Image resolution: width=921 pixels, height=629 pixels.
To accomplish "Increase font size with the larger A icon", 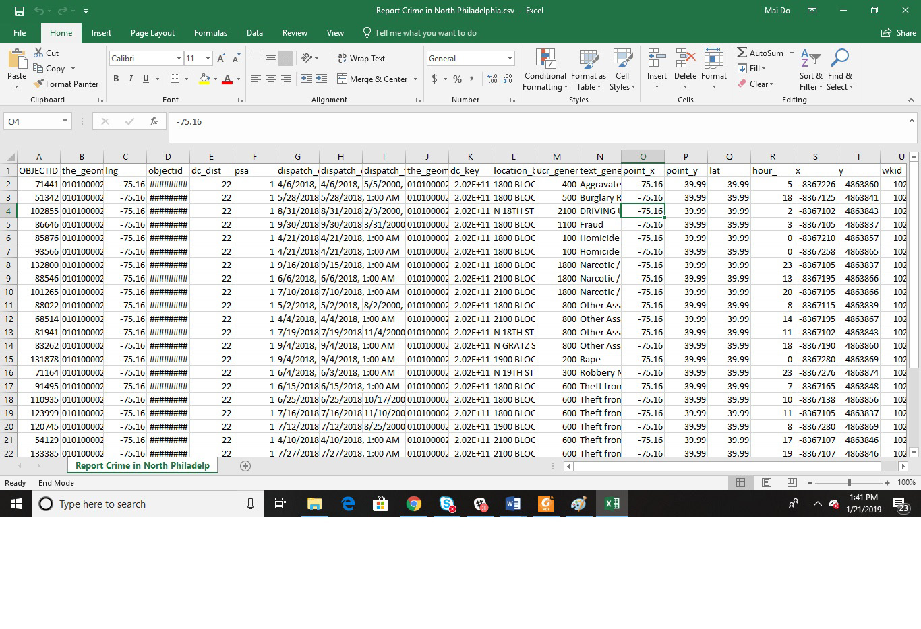I will click(x=221, y=59).
